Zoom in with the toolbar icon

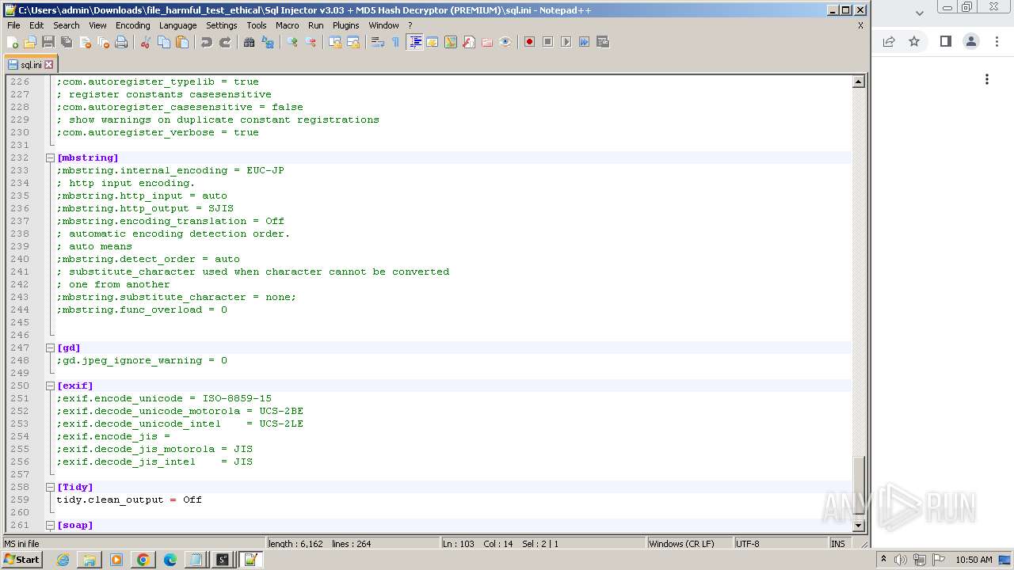292,42
